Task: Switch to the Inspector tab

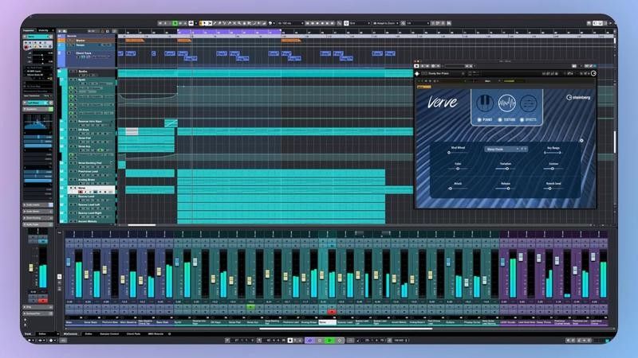Action: tap(29, 30)
